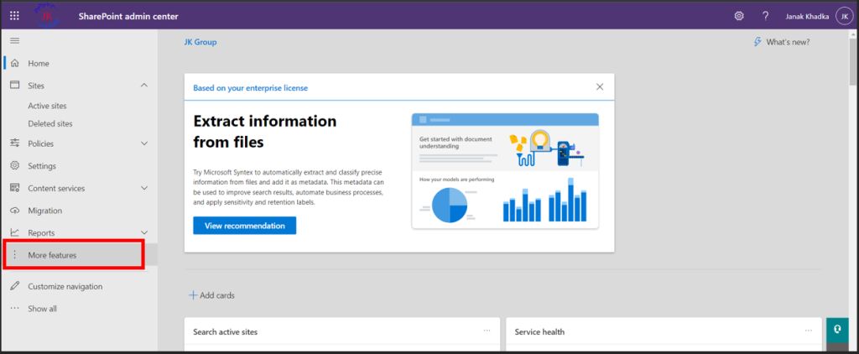Open the What's new link
The height and width of the screenshot is (354, 859).
tap(782, 42)
